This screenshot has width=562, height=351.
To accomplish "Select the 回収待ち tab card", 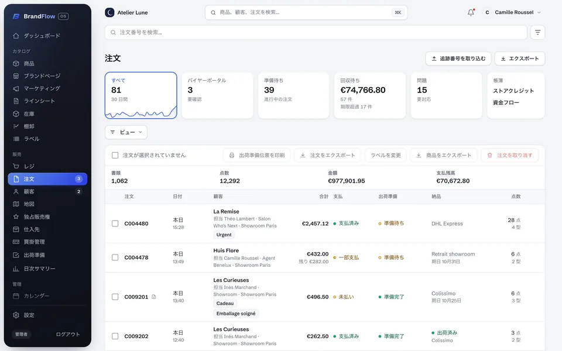I will tap(370, 95).
